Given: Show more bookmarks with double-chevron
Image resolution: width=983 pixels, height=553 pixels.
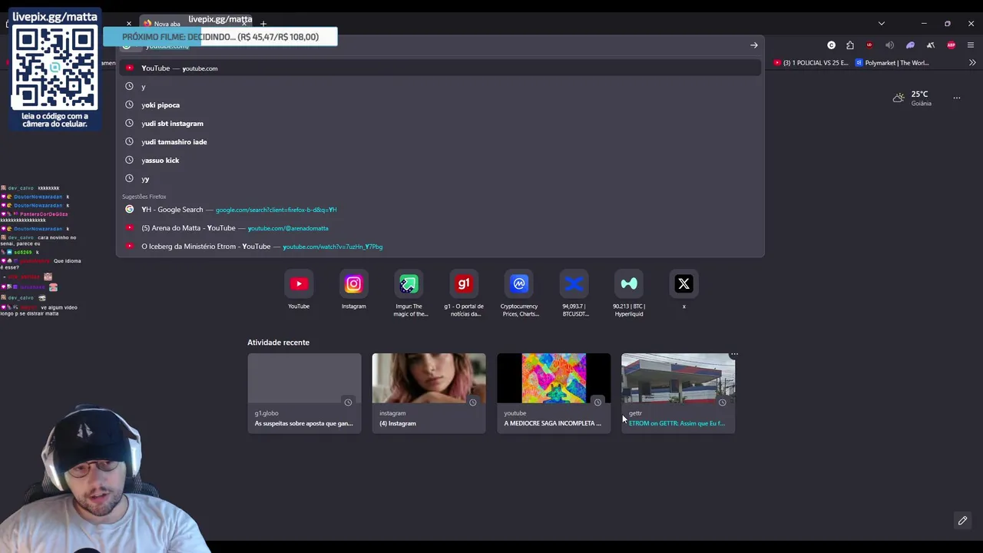Looking at the screenshot, I should click(x=972, y=63).
